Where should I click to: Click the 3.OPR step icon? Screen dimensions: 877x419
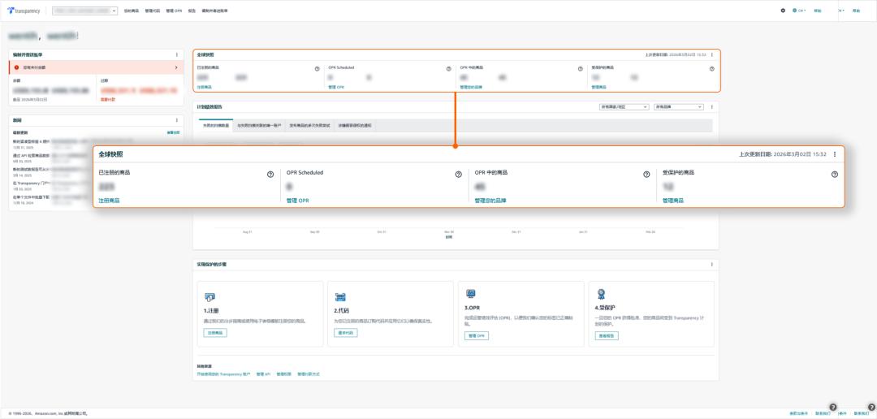[471, 295]
